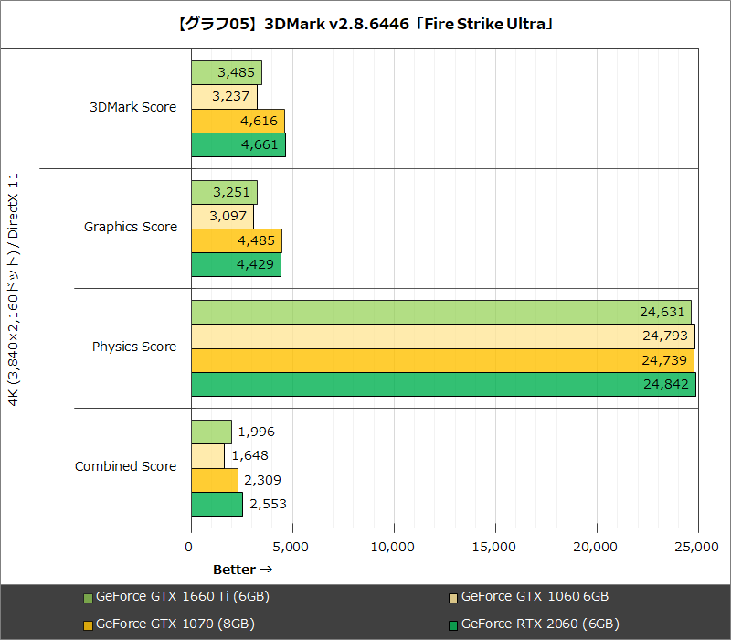Expand the Combined Score category group
731x640 pixels.
coord(125,466)
